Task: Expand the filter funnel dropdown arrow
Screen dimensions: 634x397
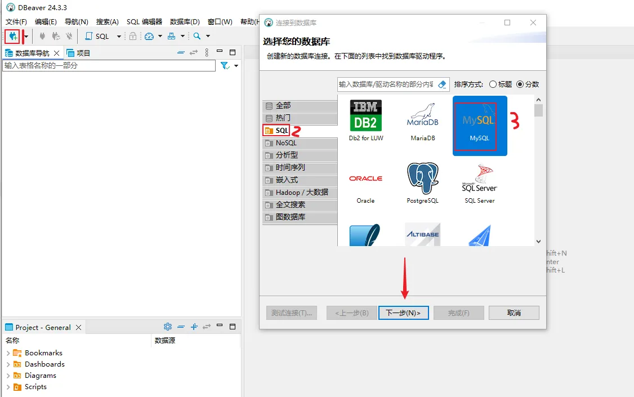Action: click(x=236, y=66)
